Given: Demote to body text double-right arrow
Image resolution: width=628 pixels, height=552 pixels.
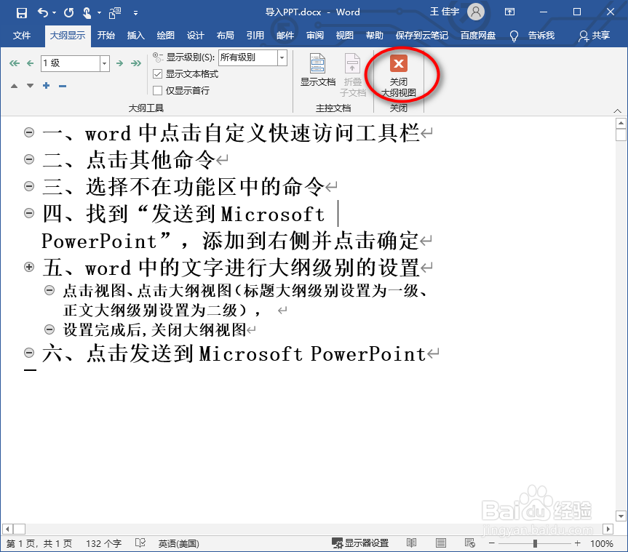Looking at the screenshot, I should coord(136,63).
